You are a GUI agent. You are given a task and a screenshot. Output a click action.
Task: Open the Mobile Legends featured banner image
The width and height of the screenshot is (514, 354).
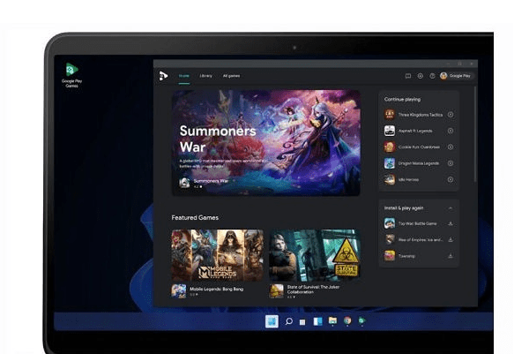point(218,255)
